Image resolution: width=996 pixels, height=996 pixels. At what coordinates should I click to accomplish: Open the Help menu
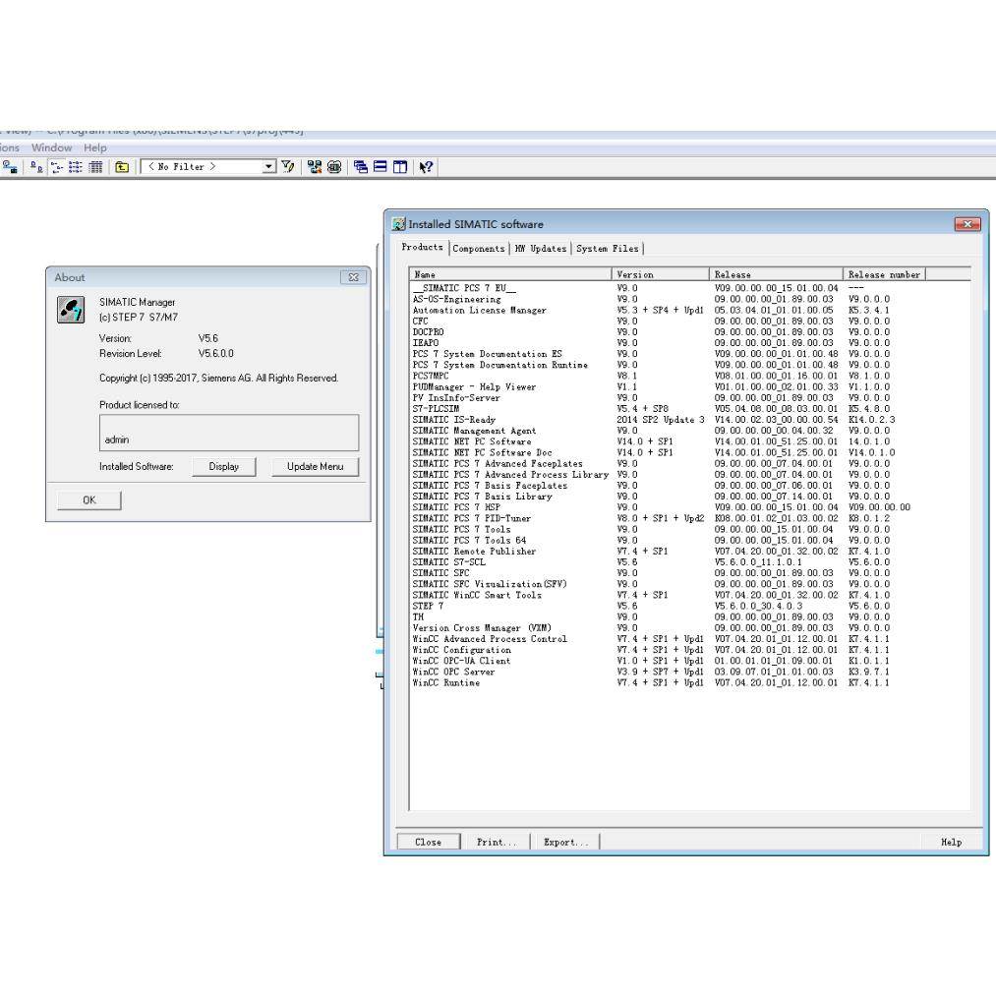95,147
